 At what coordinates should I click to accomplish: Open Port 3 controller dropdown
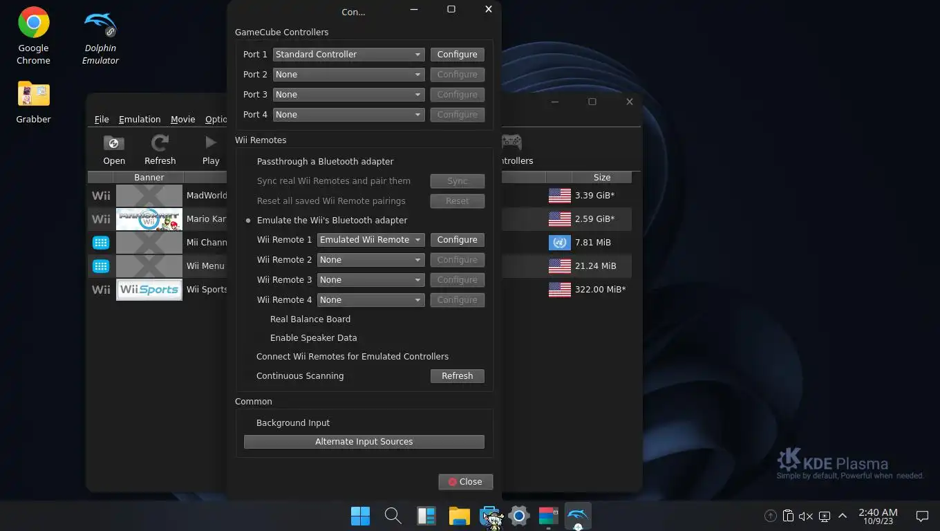[x=348, y=94]
